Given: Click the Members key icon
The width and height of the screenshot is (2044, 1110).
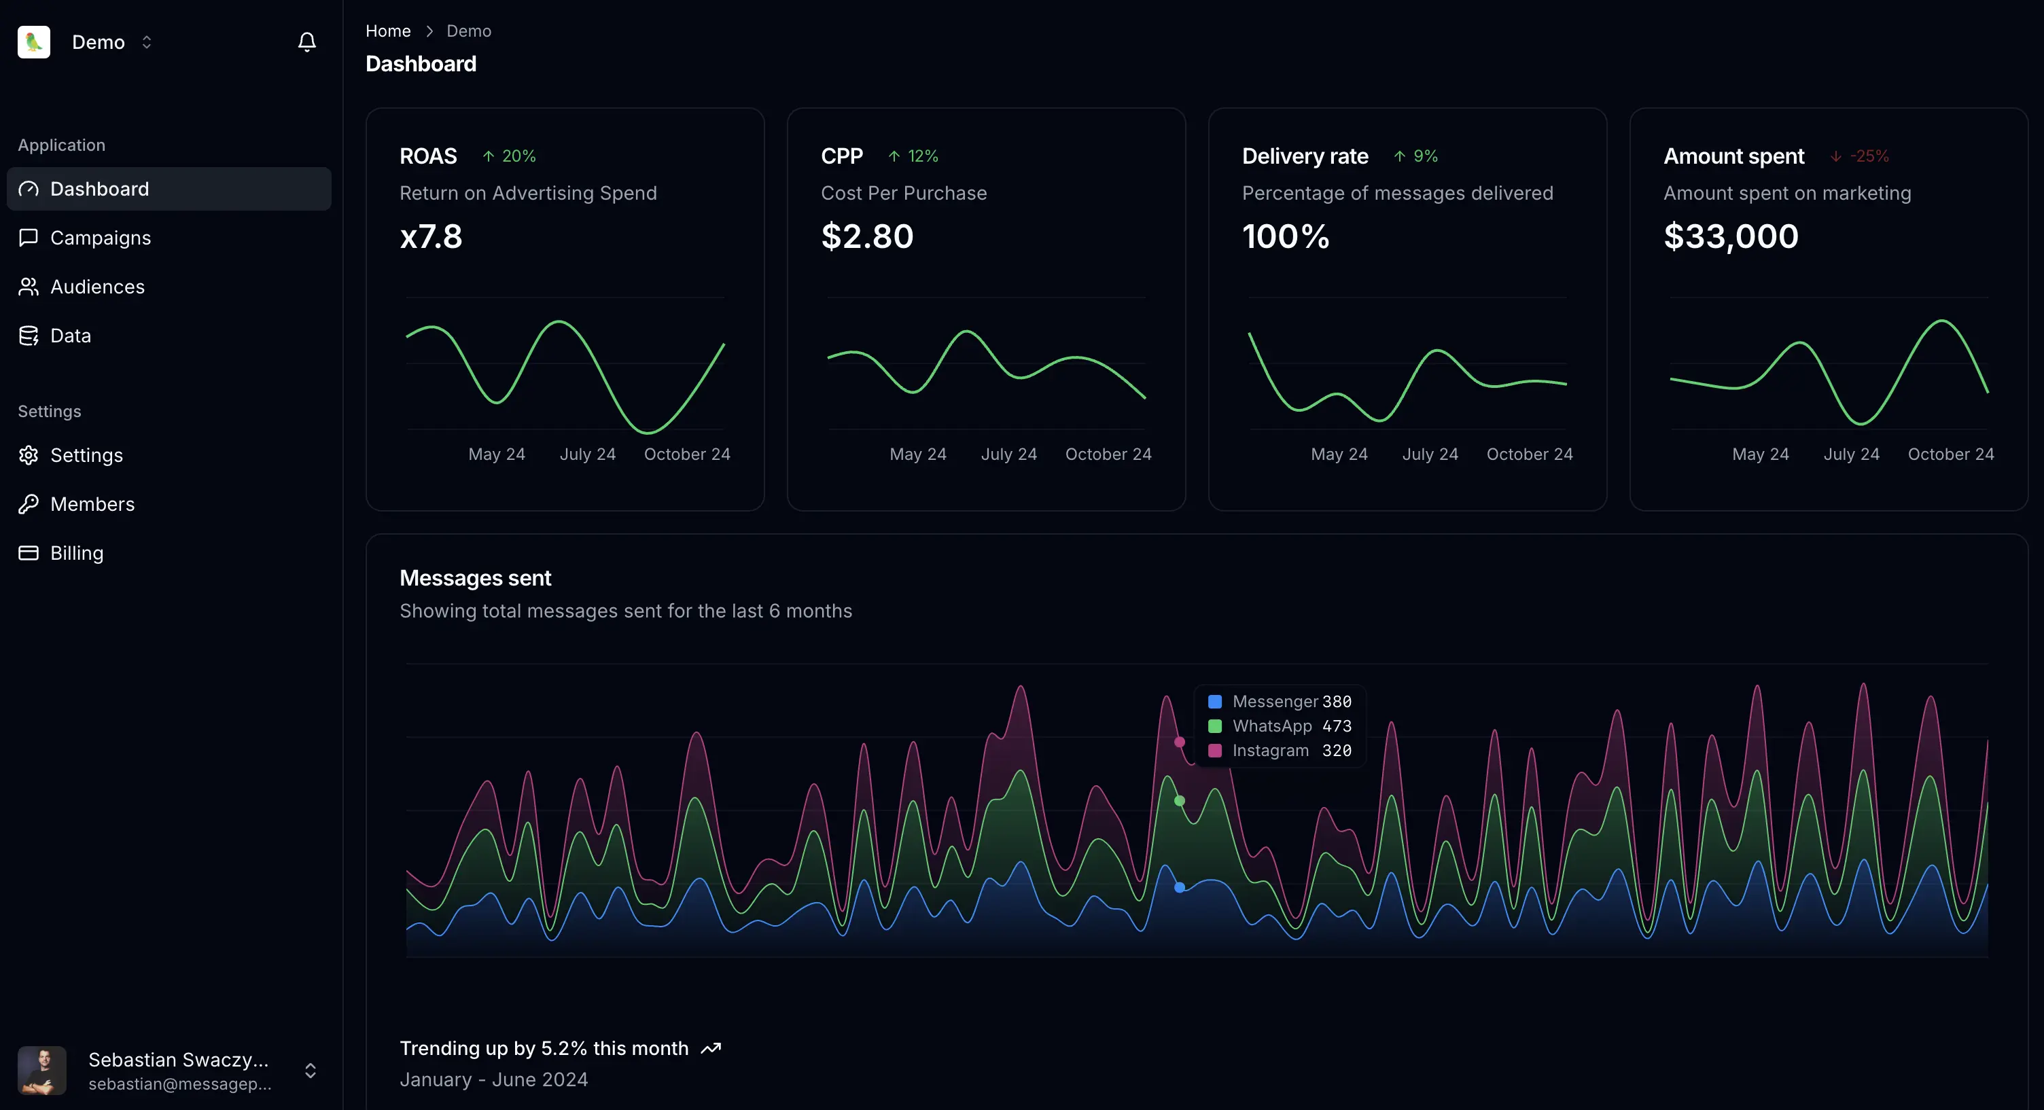Looking at the screenshot, I should (29, 504).
